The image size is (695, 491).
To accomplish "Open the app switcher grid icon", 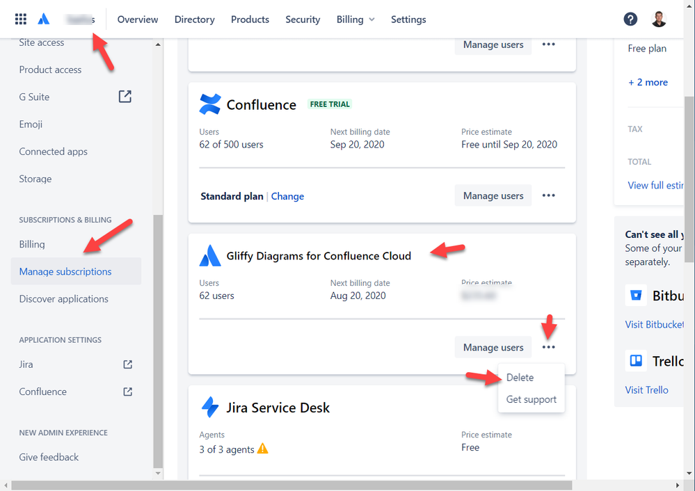I will 20,19.
